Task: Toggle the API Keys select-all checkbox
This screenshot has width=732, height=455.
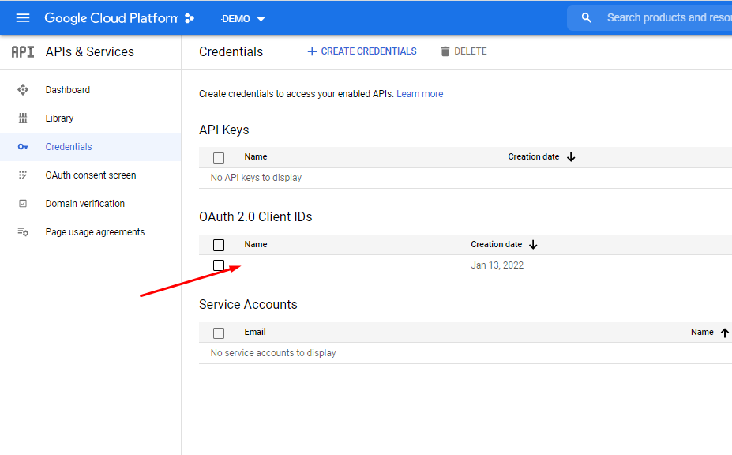Action: pos(219,158)
